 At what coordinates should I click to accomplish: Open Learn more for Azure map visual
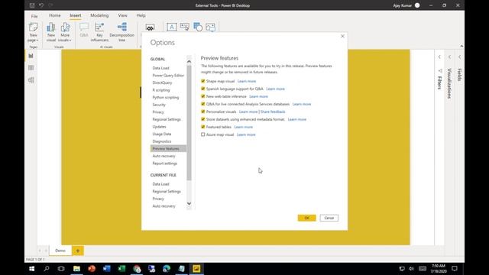click(x=246, y=134)
